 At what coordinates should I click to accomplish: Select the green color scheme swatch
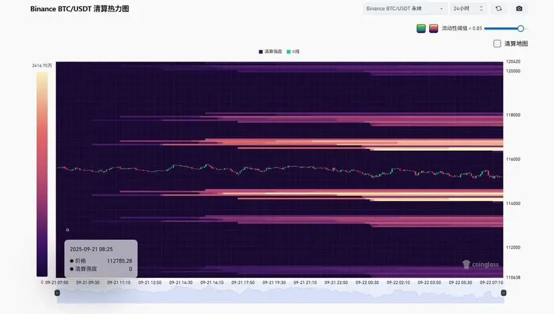click(421, 28)
